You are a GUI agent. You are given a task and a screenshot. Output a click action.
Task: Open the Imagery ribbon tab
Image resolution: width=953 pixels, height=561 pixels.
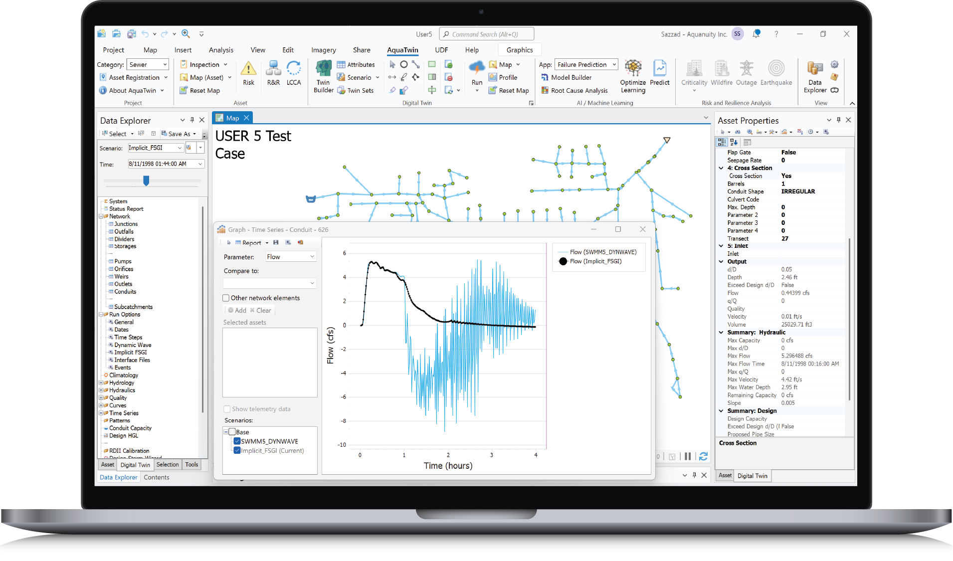[x=323, y=50]
